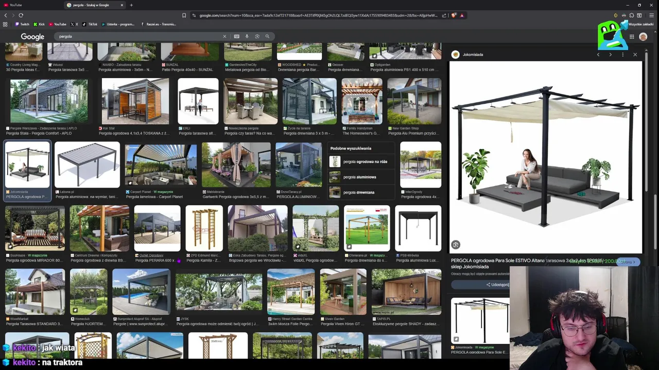659x370 pixels.
Task: Open Kar Stal TOSKANA pergola thumbnail
Action: click(135, 101)
